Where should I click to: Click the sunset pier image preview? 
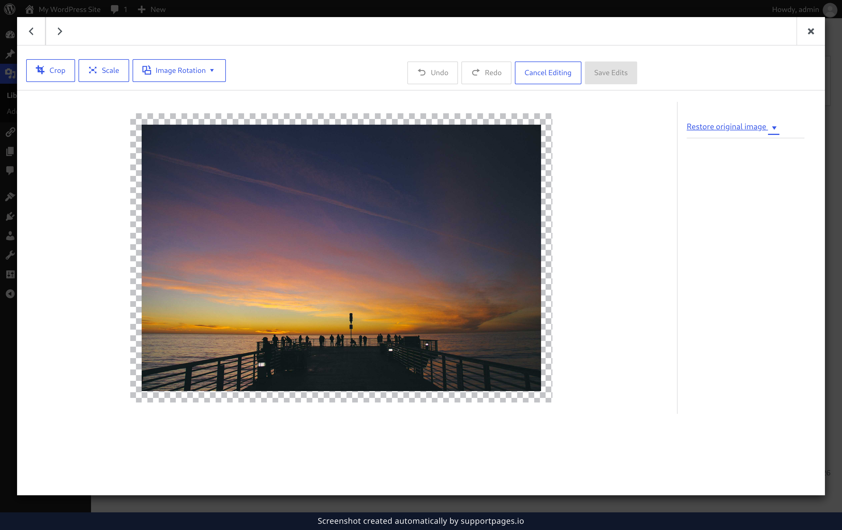tap(341, 258)
